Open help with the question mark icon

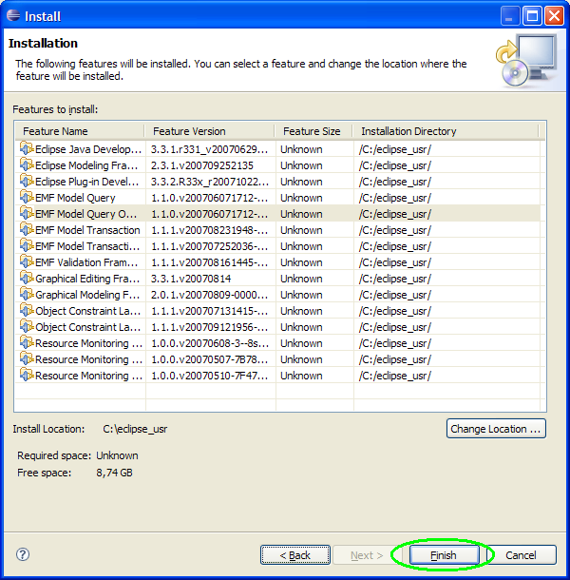coord(24,554)
